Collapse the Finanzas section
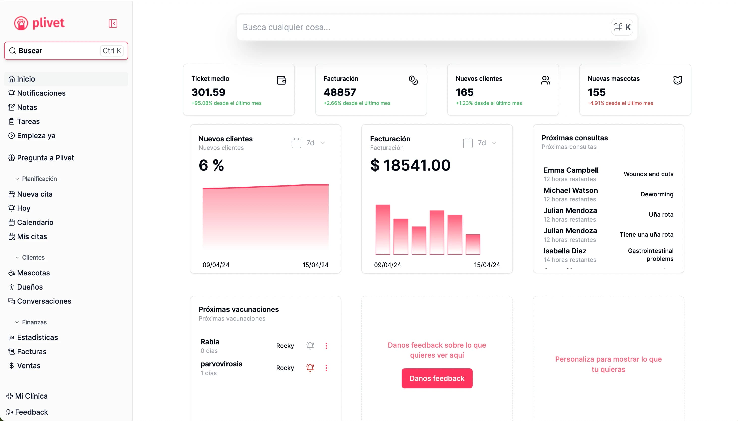Screen dimensions: 738x421 pyautogui.click(x=31, y=322)
